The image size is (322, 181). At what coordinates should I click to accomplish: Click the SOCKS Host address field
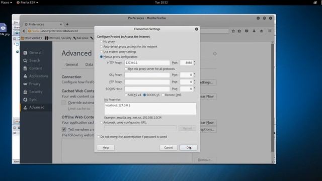(x=147, y=89)
